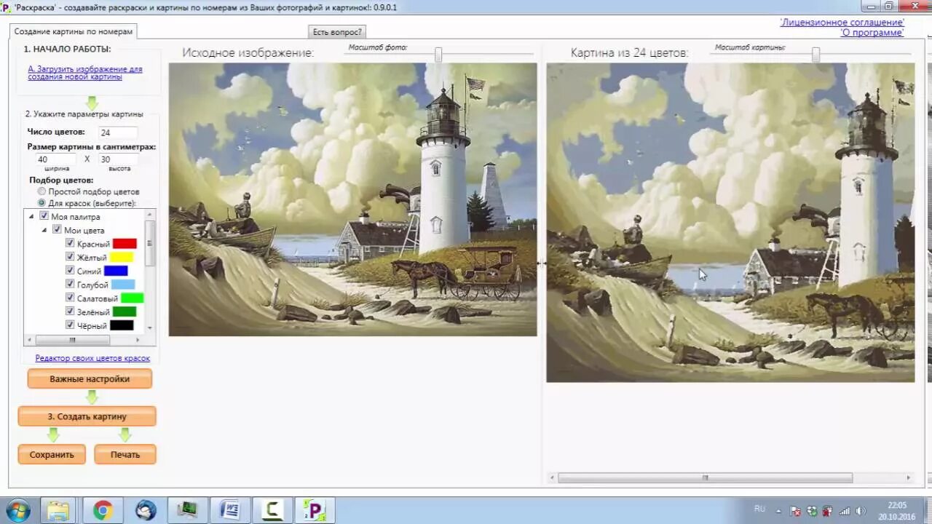Click the RU language indicator
Image resolution: width=932 pixels, height=524 pixels.
759,509
